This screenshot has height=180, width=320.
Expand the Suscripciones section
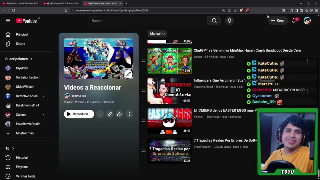tap(19, 59)
